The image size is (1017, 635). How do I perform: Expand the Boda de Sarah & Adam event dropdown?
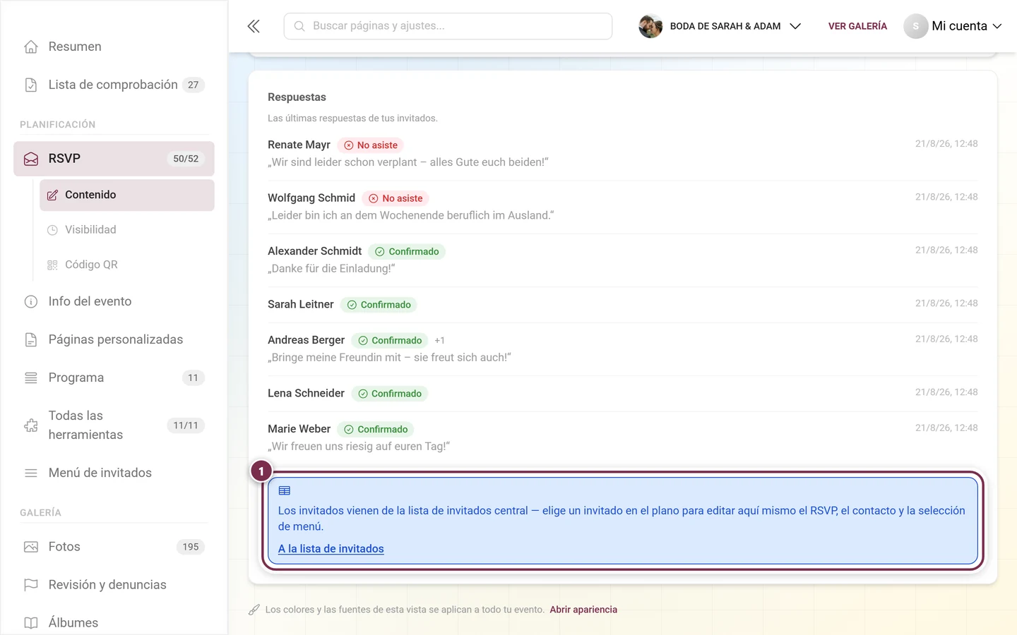click(795, 26)
